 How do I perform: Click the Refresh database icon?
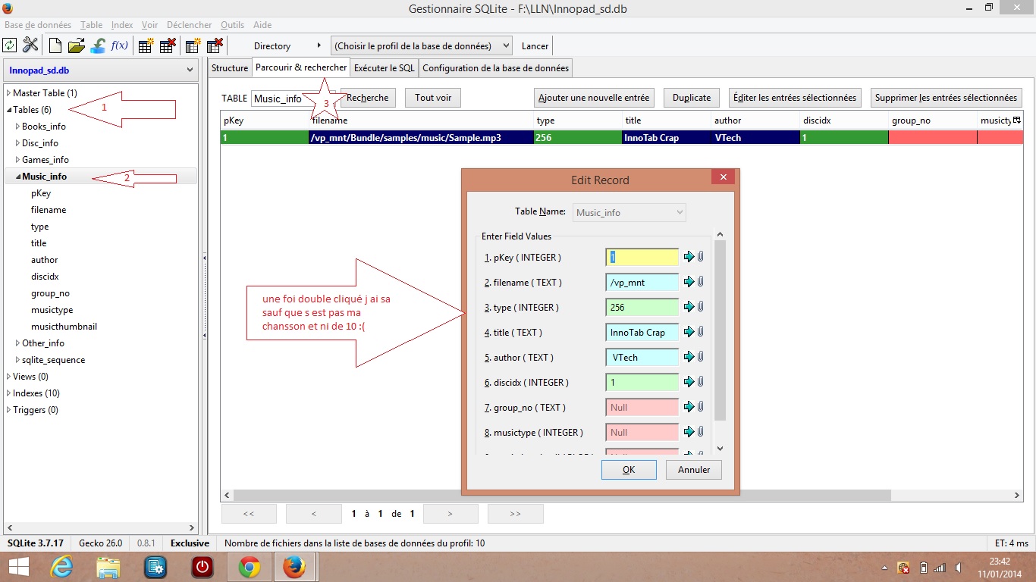(10, 45)
